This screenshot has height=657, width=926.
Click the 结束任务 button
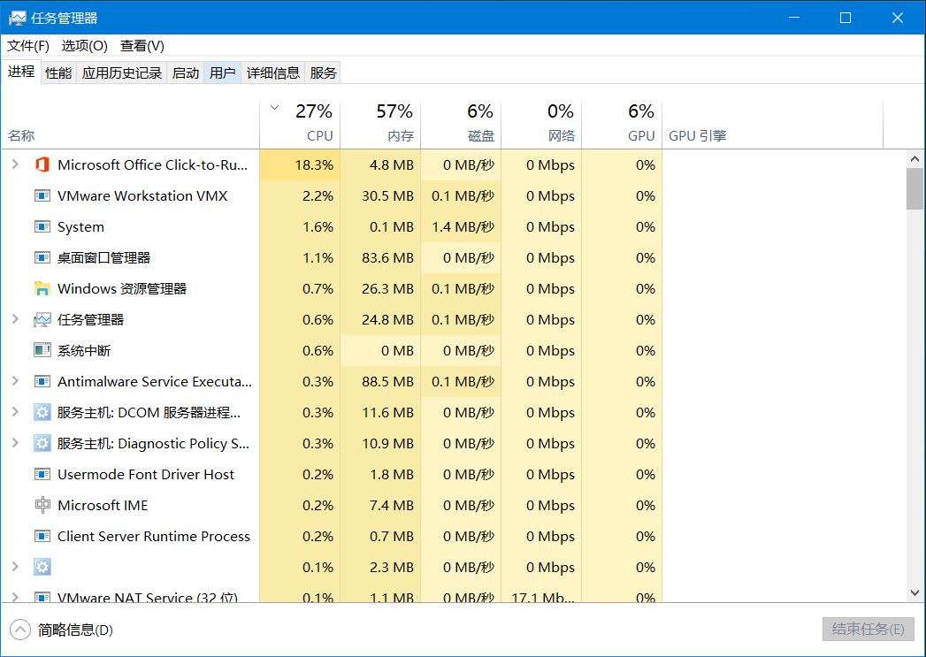point(869,630)
